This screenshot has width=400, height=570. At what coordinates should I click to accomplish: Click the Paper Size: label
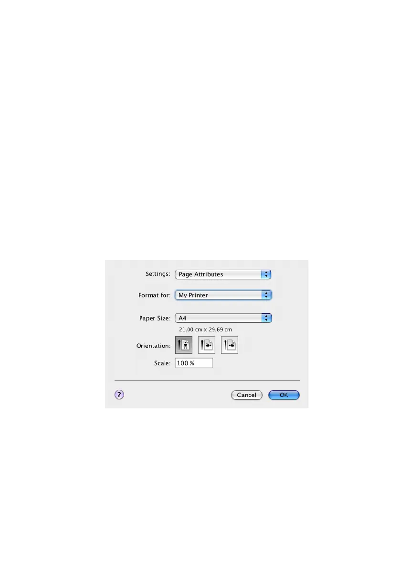click(x=155, y=318)
